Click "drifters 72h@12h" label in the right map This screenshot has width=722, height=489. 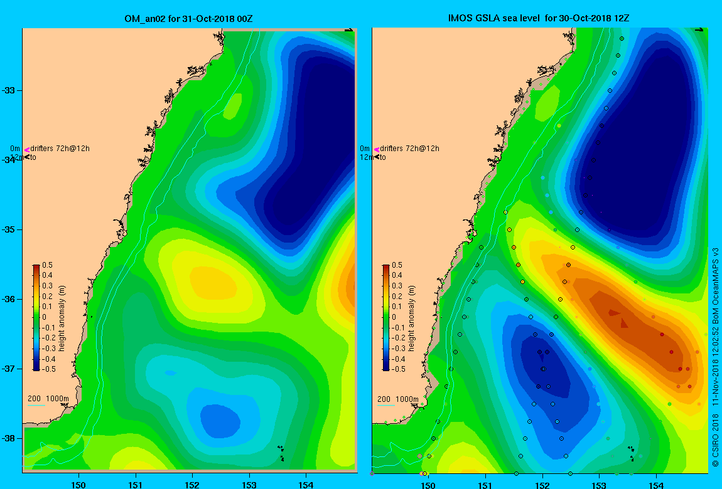pyautogui.click(x=410, y=149)
